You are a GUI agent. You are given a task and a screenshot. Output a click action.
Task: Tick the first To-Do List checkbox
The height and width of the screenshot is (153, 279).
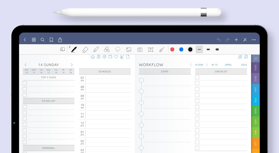pos(25,107)
